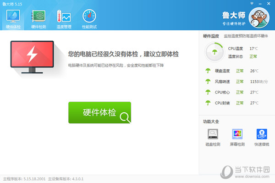Click the 鲁大师 5.15 window title
275x183 pixels.
point(12,4)
